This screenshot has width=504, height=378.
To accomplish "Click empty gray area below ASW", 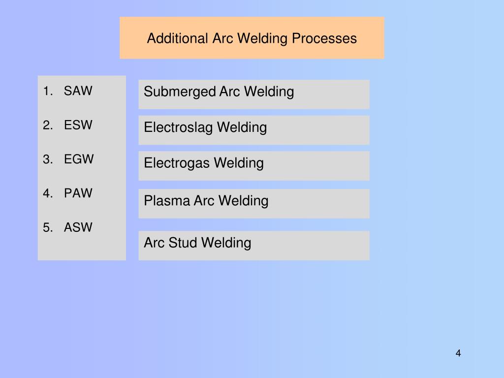I will pos(82,248).
